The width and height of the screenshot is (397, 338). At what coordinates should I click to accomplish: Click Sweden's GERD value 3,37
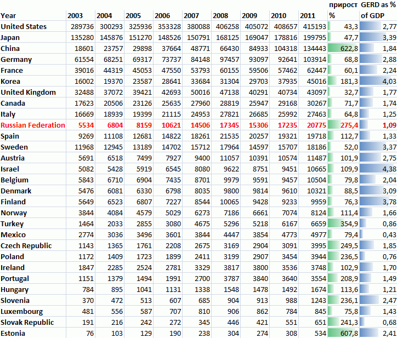click(389, 147)
